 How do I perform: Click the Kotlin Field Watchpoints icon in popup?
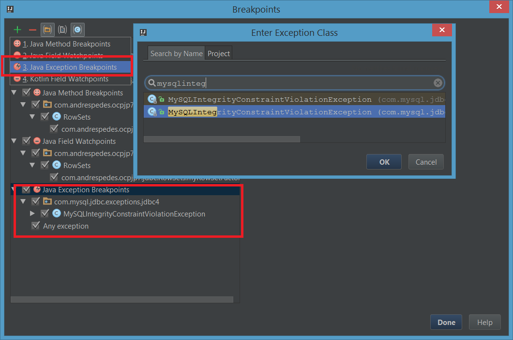click(x=17, y=78)
